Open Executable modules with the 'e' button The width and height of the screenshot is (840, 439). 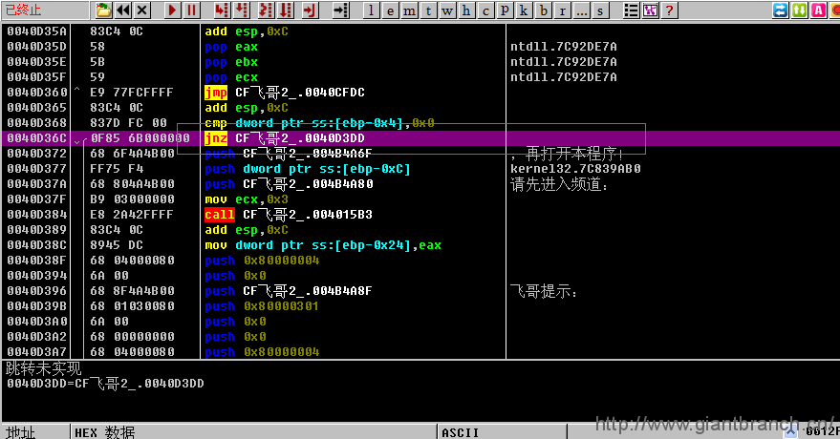[x=390, y=10]
